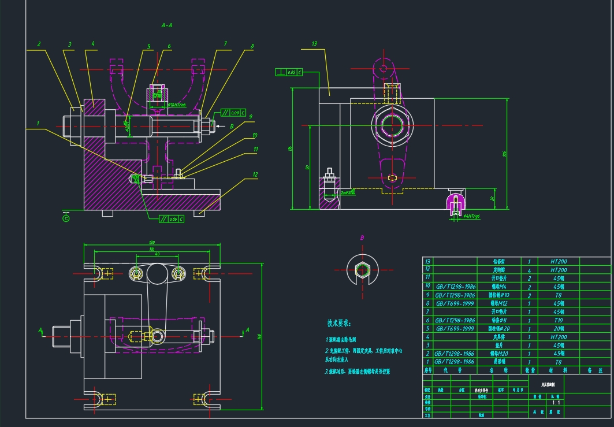Click the left A section cut marker
614x427 pixels.
point(40,331)
